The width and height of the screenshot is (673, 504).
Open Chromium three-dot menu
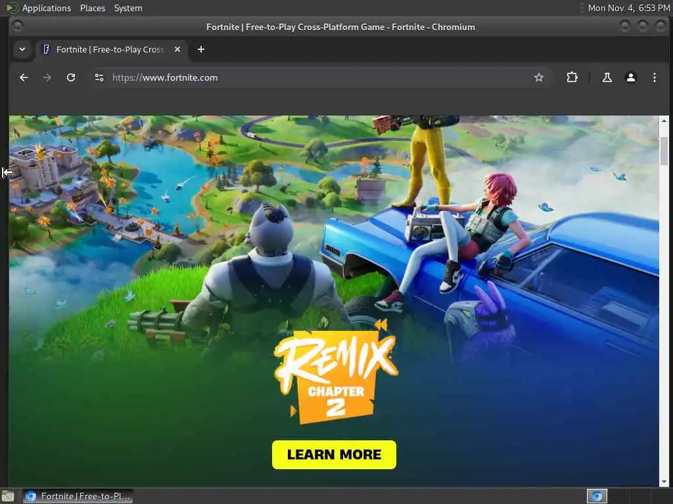point(654,77)
